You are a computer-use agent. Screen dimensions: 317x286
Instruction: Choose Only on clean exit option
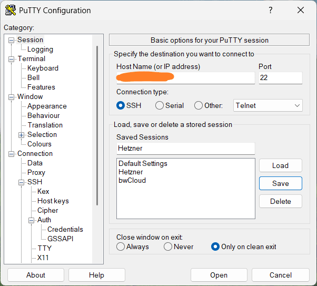pyautogui.click(x=215, y=246)
